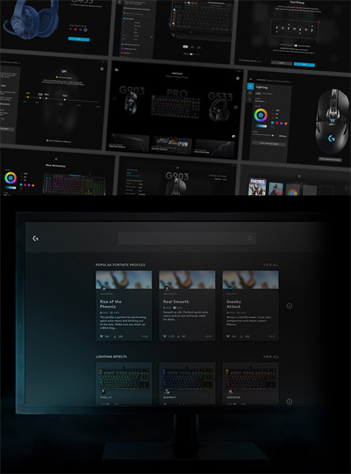
Task: Like the Rise of the Phoenix profile
Action: click(x=102, y=336)
